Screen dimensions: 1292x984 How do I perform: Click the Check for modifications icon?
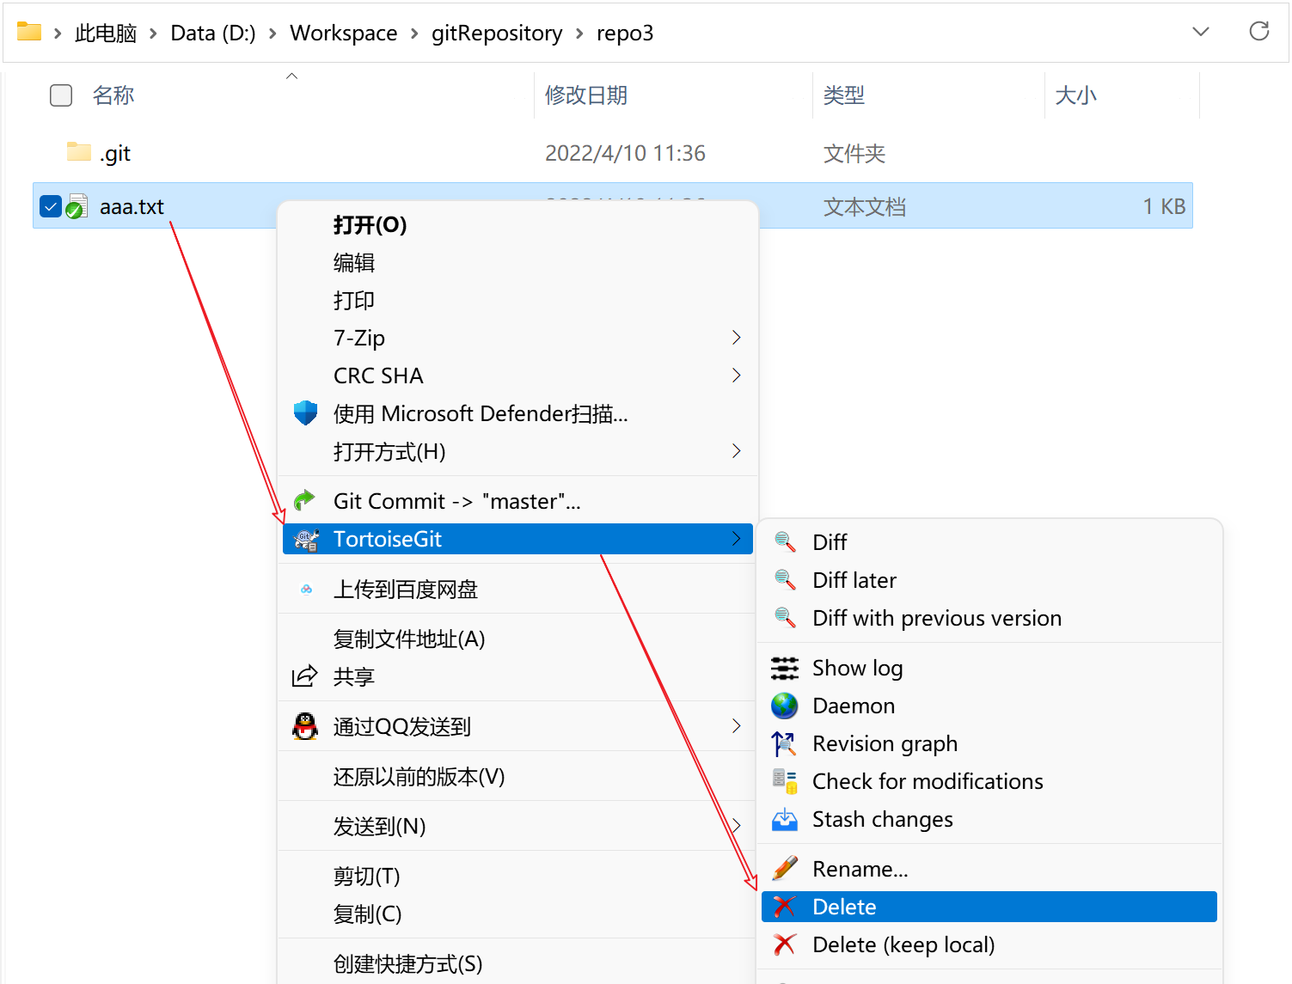point(784,781)
